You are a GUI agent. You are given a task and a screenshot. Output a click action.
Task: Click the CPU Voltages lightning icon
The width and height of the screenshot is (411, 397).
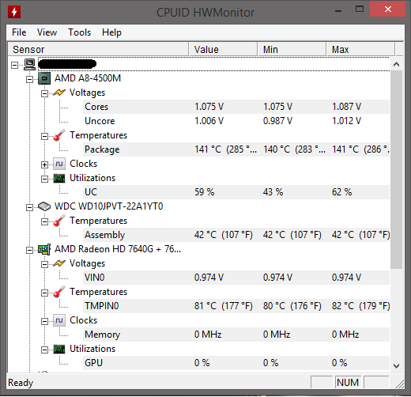point(59,93)
